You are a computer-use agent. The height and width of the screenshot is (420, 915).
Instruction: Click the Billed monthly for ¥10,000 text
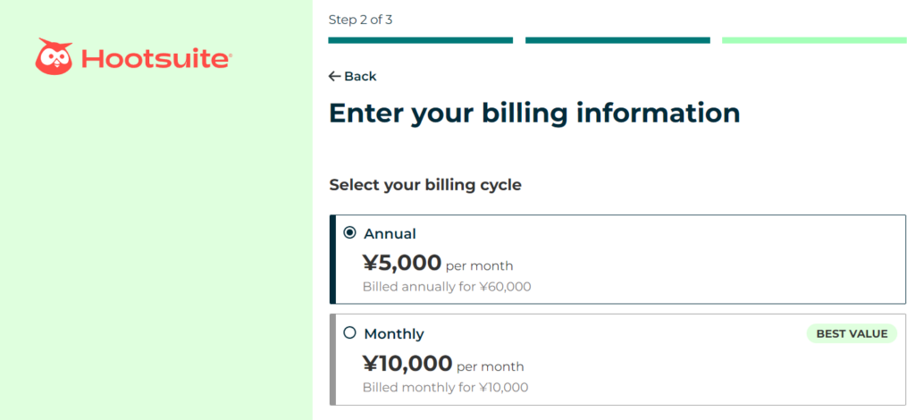[445, 387]
